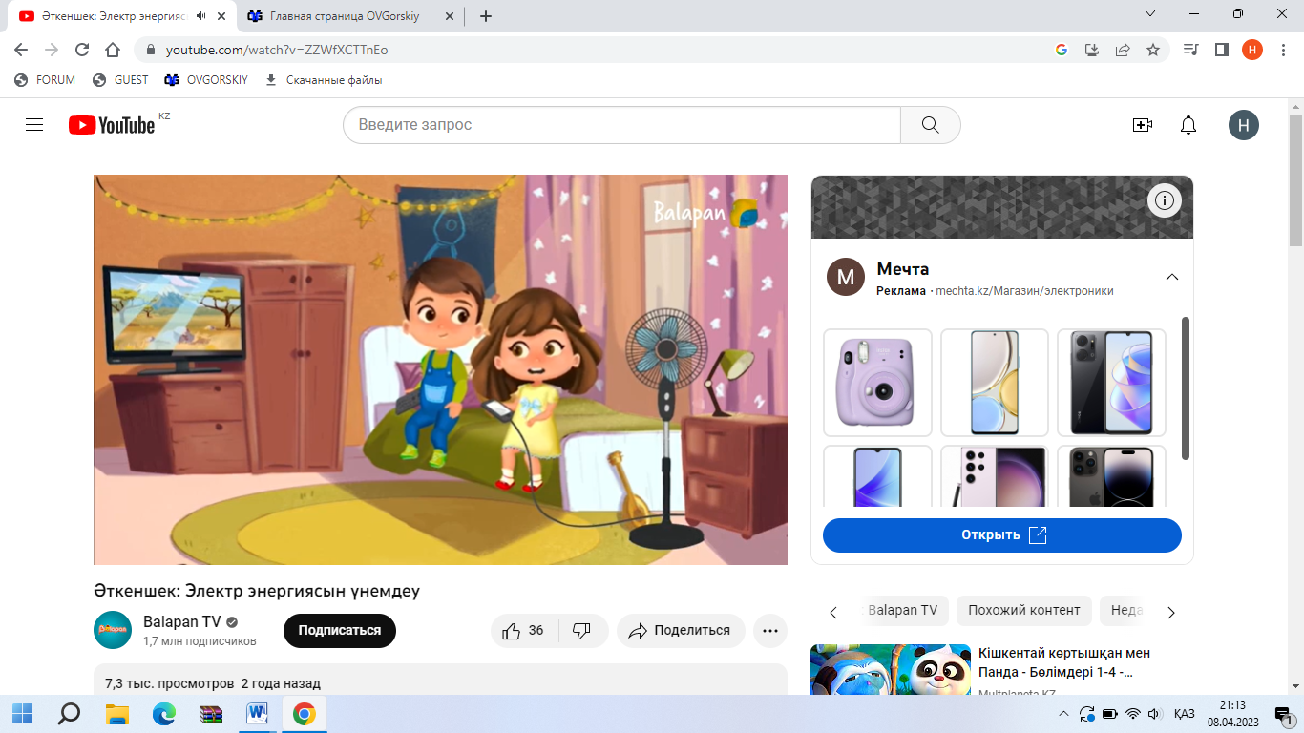Screen dimensions: 1304x733
Task: Share this page from address bar
Action: tap(1123, 50)
